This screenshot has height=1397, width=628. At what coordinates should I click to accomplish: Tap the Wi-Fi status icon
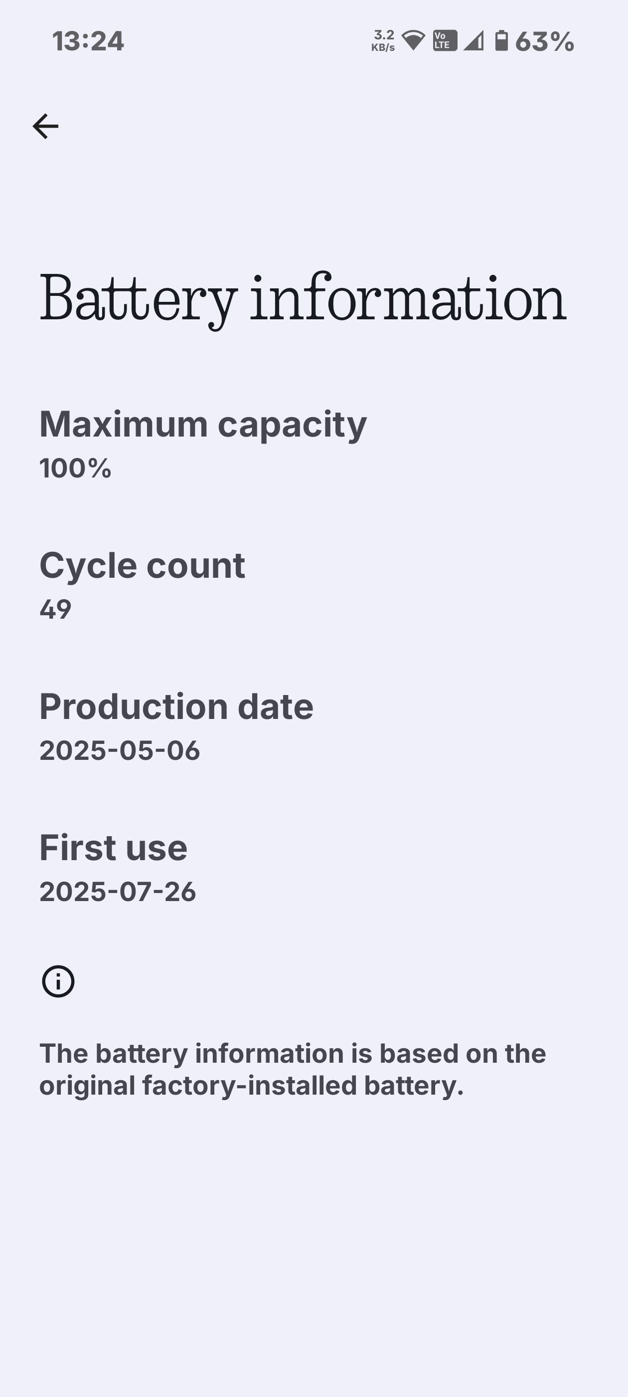[x=413, y=41]
